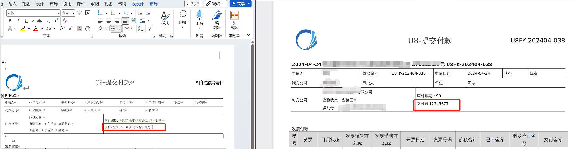
Task: Toggle subscript x₂ formatting
Action: [48, 21]
